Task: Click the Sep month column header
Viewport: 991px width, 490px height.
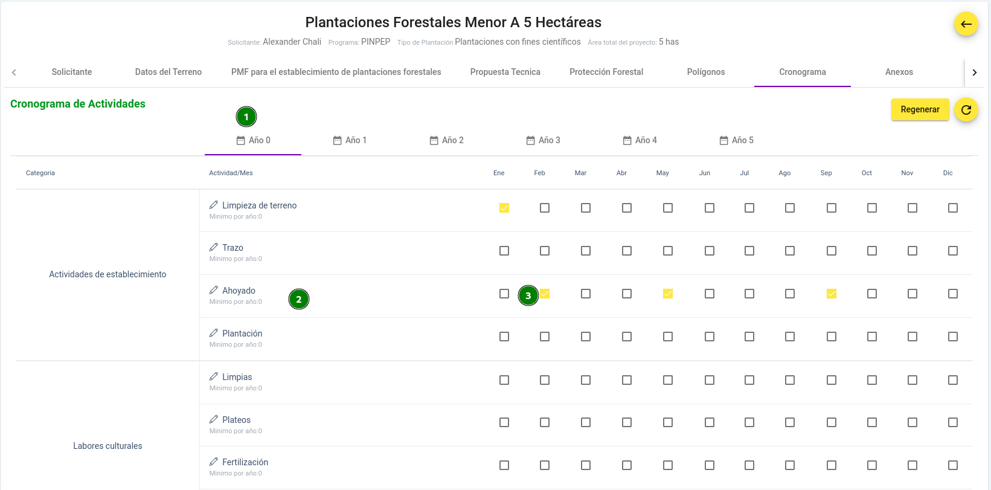Action: [x=826, y=173]
